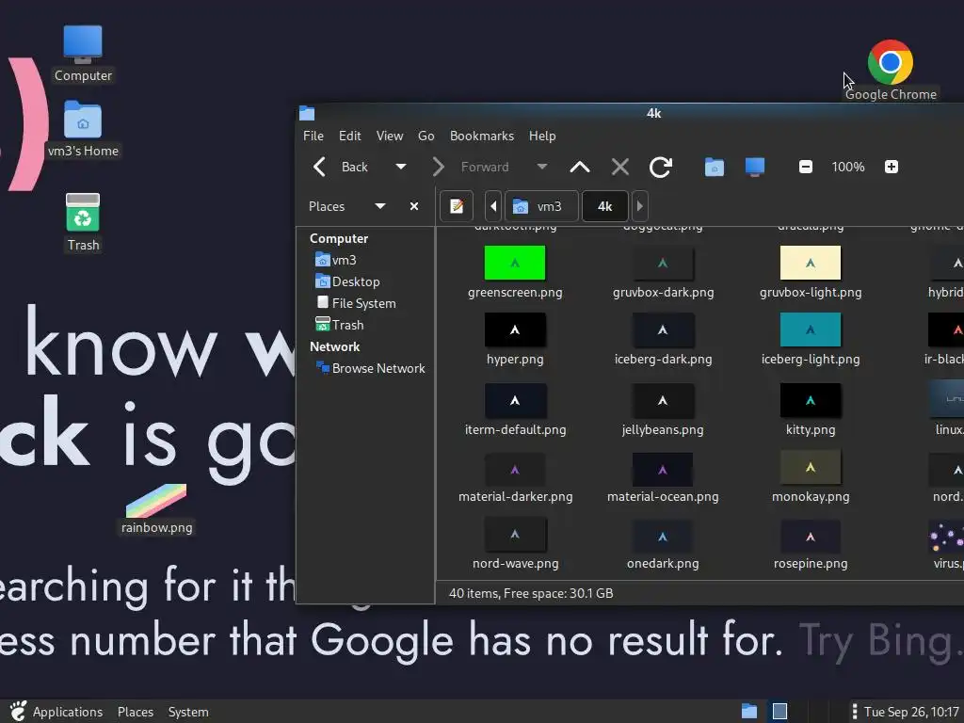Click the panel clock date
Screen dimensions: 964x723
pyautogui.click(x=913, y=712)
